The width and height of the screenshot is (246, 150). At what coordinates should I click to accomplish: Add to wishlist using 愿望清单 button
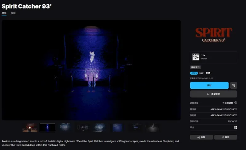213,94
